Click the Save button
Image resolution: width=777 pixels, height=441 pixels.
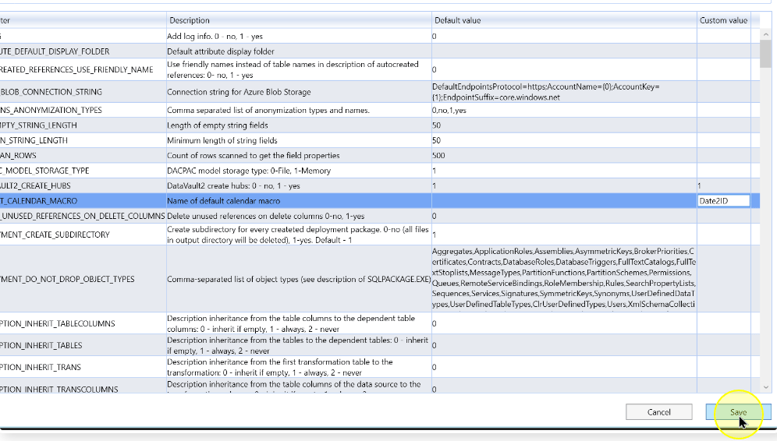(738, 412)
